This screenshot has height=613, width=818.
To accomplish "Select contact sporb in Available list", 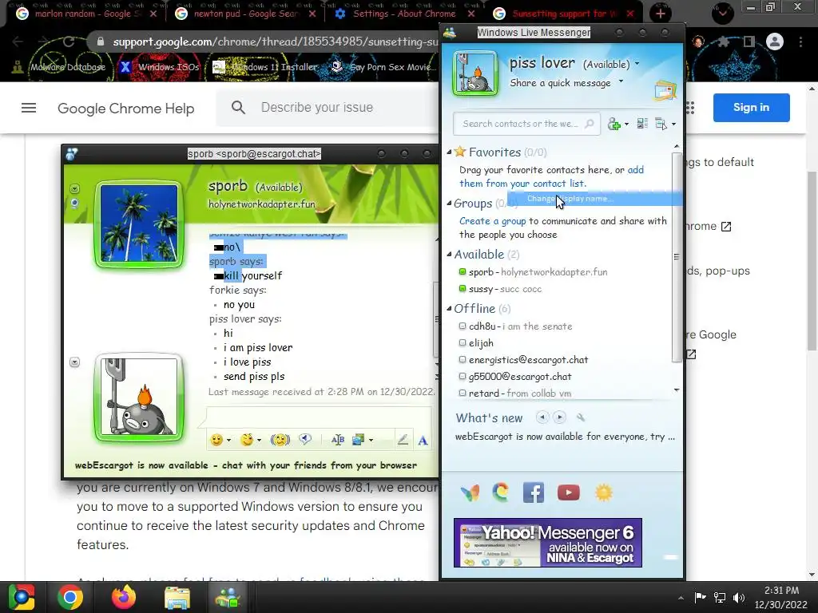I will coord(532,271).
